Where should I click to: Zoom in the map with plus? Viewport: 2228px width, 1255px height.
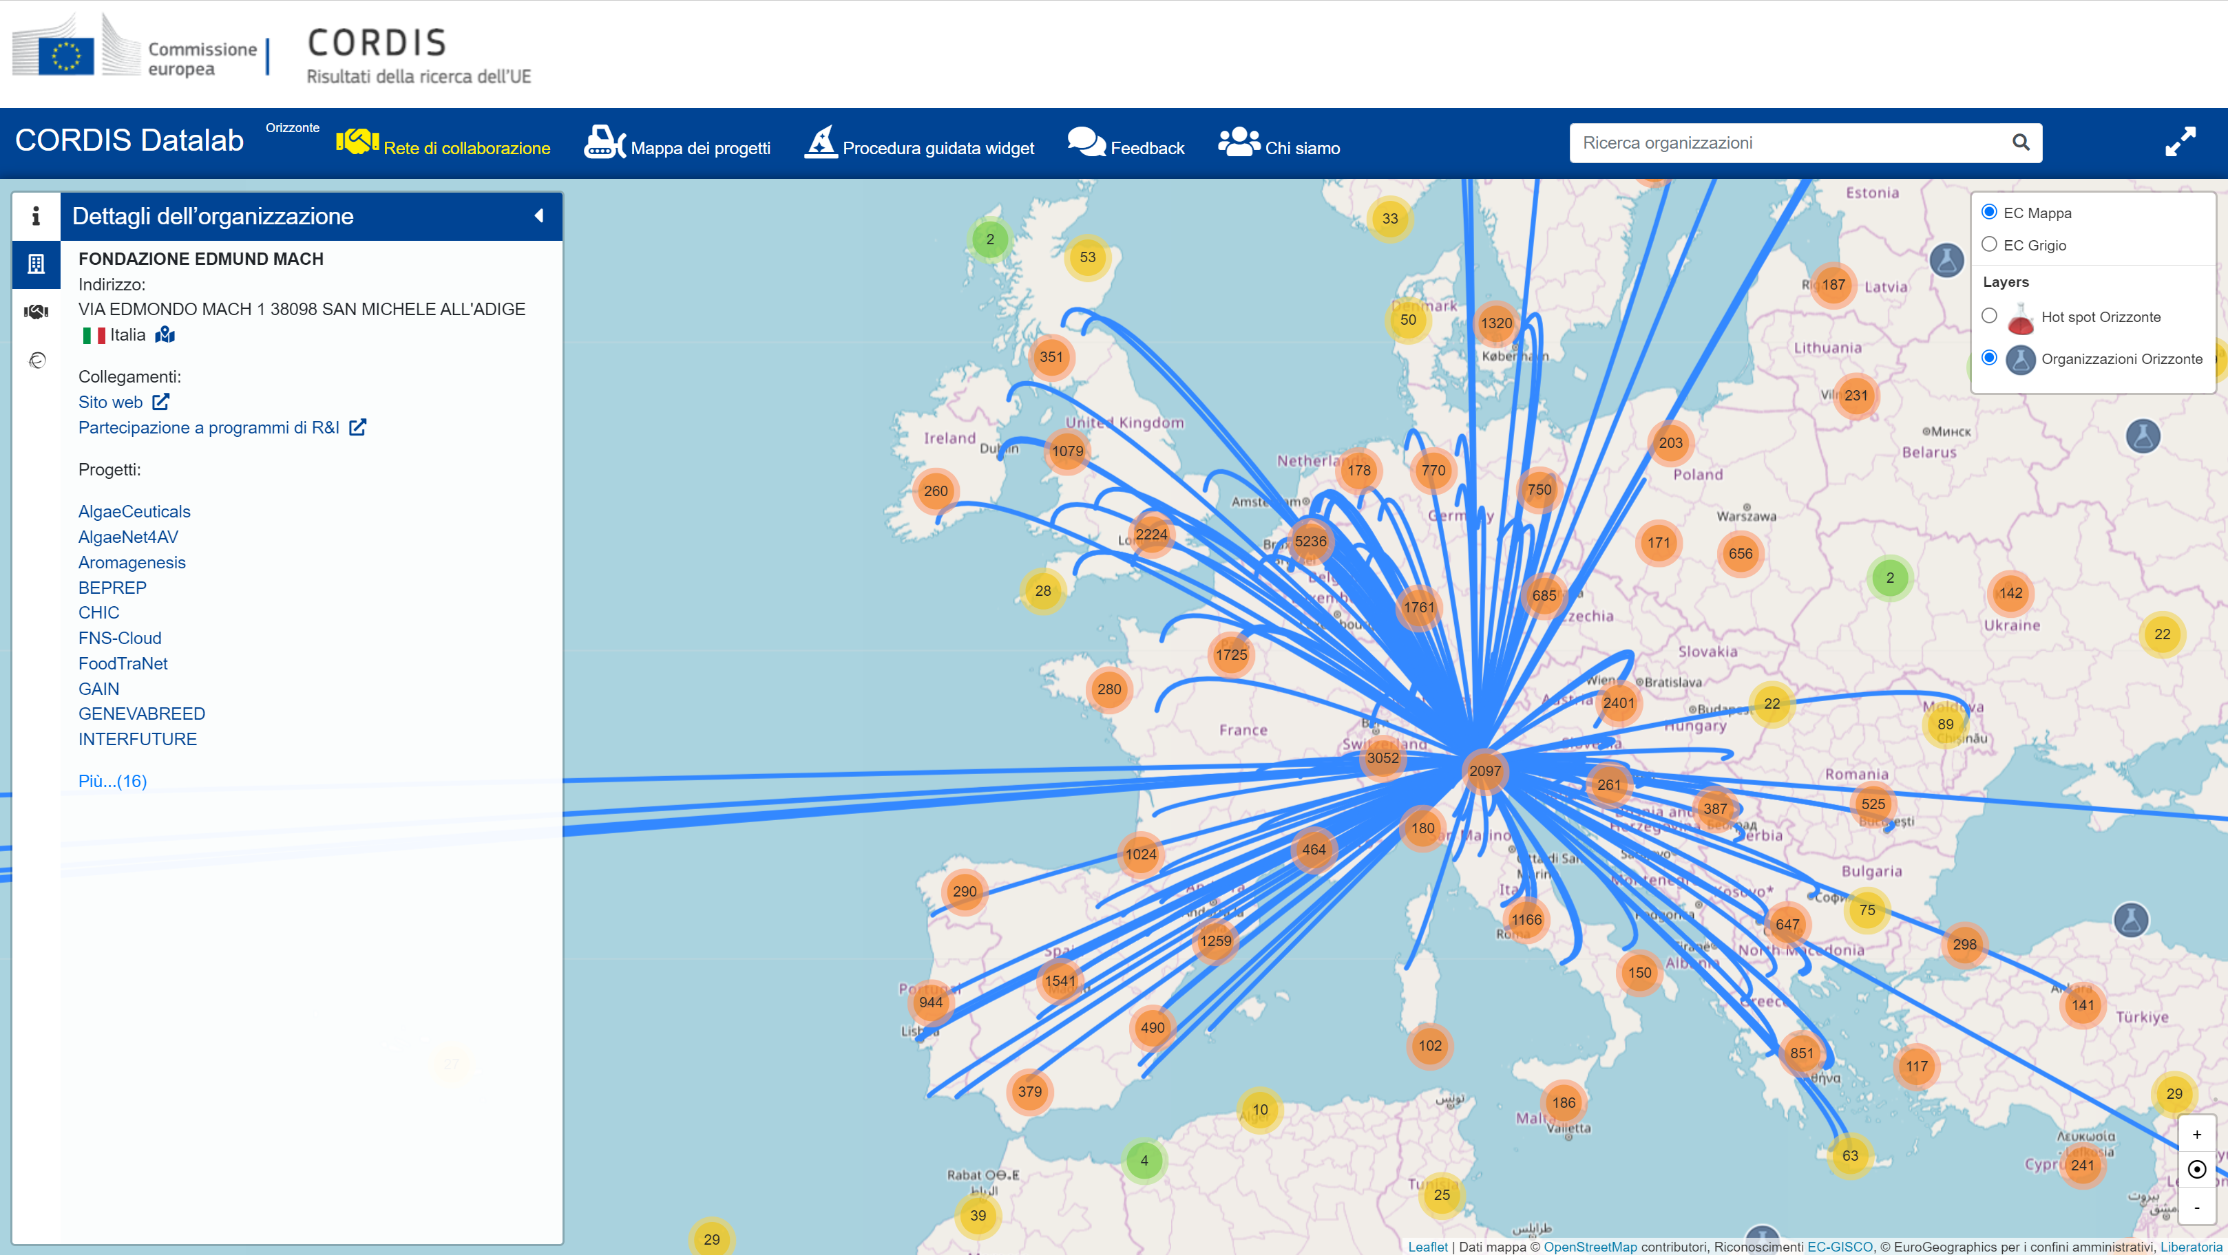point(2197,1135)
